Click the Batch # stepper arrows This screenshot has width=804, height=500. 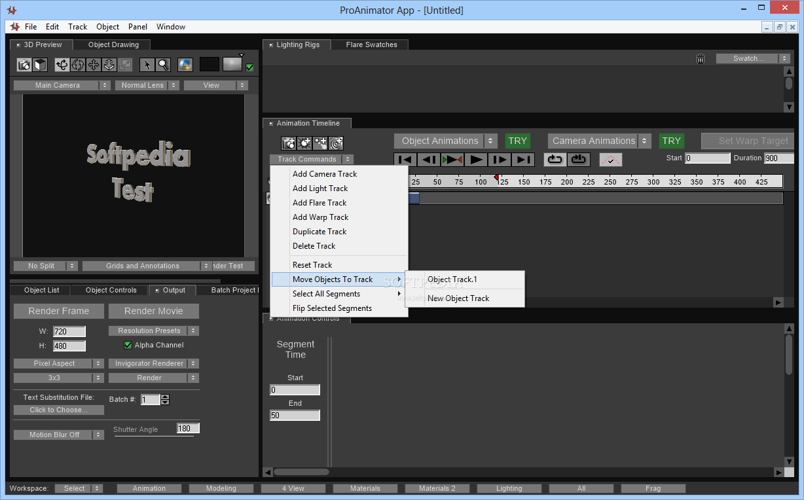[x=165, y=399]
